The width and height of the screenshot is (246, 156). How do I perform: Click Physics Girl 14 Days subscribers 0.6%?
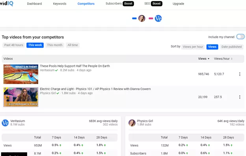(x=204, y=153)
